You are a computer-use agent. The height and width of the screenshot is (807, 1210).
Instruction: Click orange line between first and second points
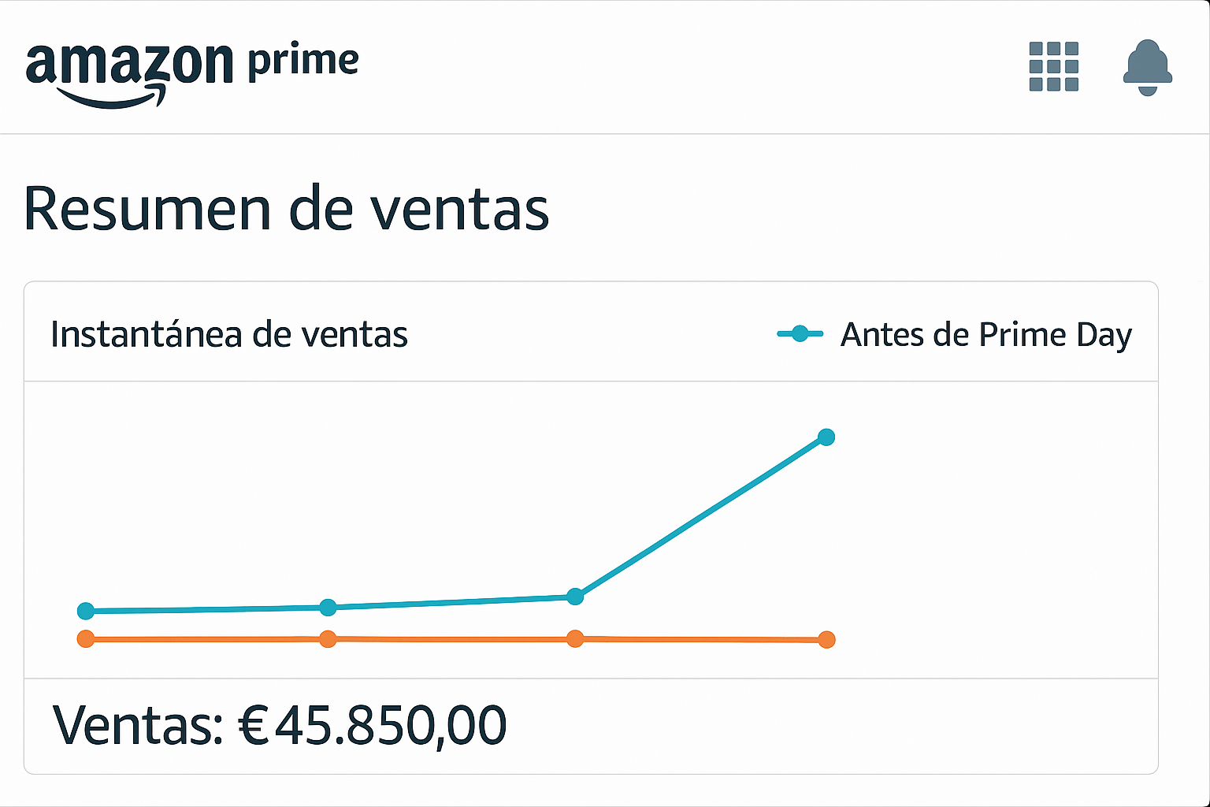tap(207, 638)
